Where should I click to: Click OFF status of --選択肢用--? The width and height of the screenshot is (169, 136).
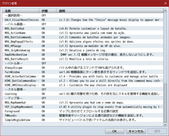(x=44, y=15)
